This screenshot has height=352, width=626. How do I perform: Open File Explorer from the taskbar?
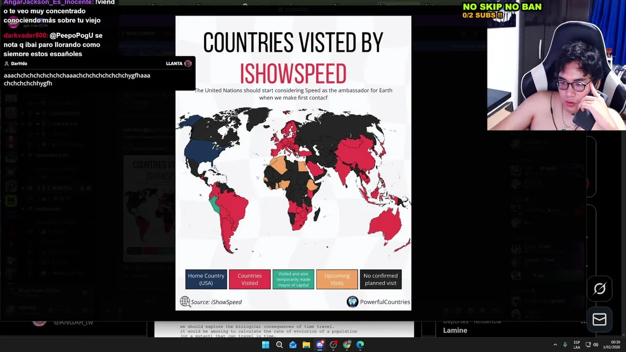click(306, 345)
